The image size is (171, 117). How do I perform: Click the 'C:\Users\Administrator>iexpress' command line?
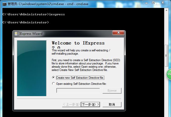click(34, 14)
